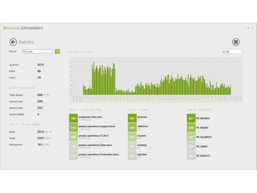Click the Accesses value 5212
This screenshot has height=193, width=257.
(41, 65)
